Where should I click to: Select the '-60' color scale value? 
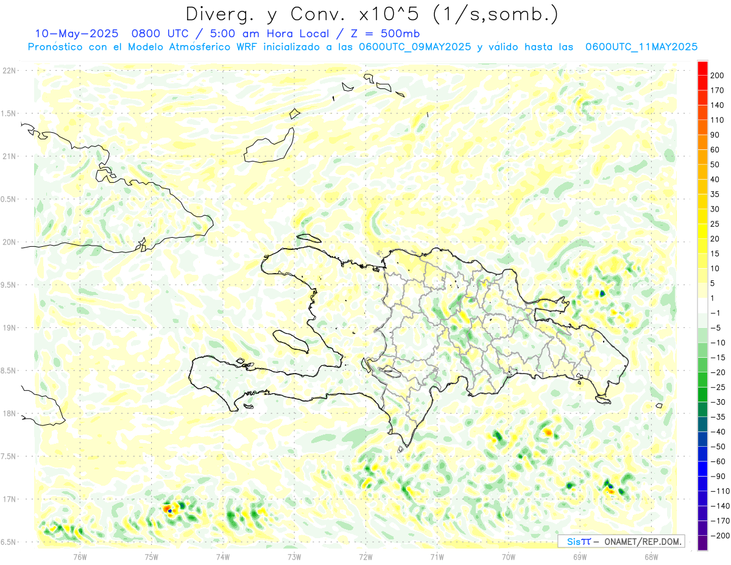(x=719, y=461)
